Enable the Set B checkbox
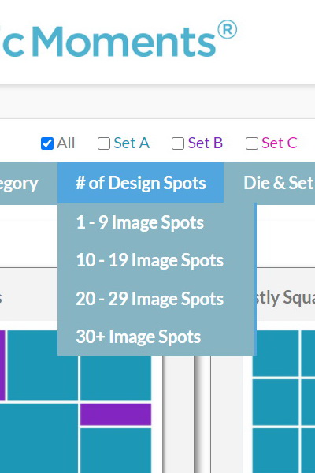 click(178, 143)
